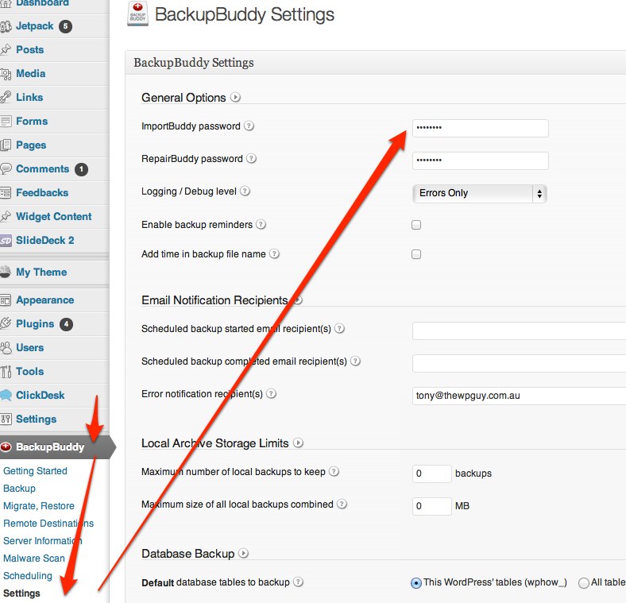Click the Forms sidebar icon
Image resolution: width=626 pixels, height=603 pixels.
(6, 122)
